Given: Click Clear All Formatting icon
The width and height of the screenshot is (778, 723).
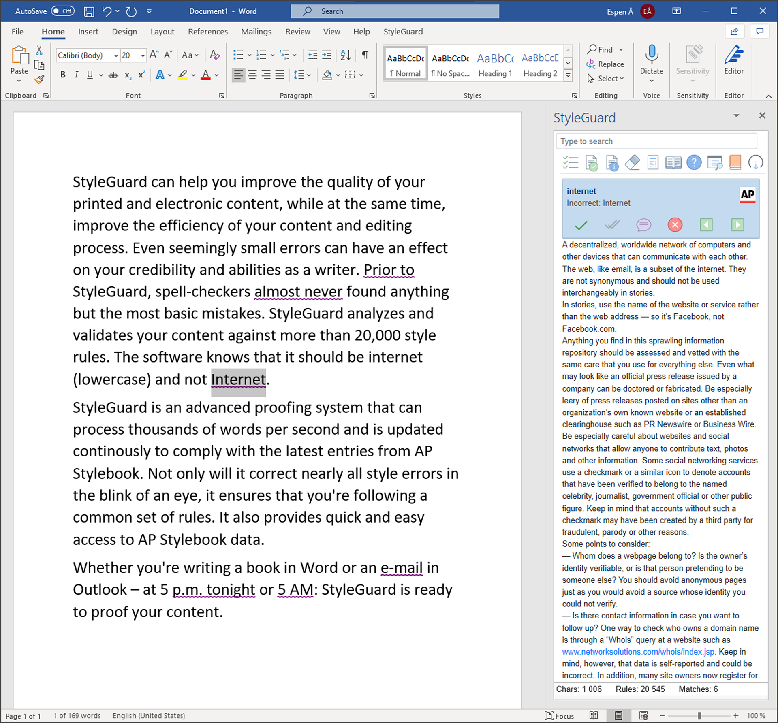Looking at the screenshot, I should [x=215, y=55].
